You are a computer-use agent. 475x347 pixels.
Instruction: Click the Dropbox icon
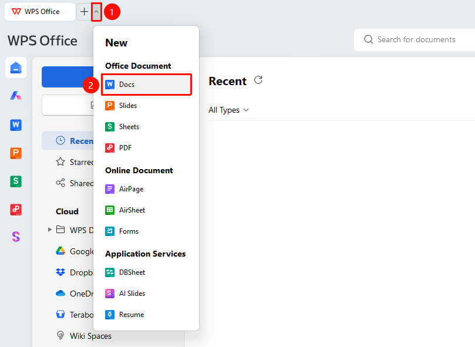pos(60,272)
